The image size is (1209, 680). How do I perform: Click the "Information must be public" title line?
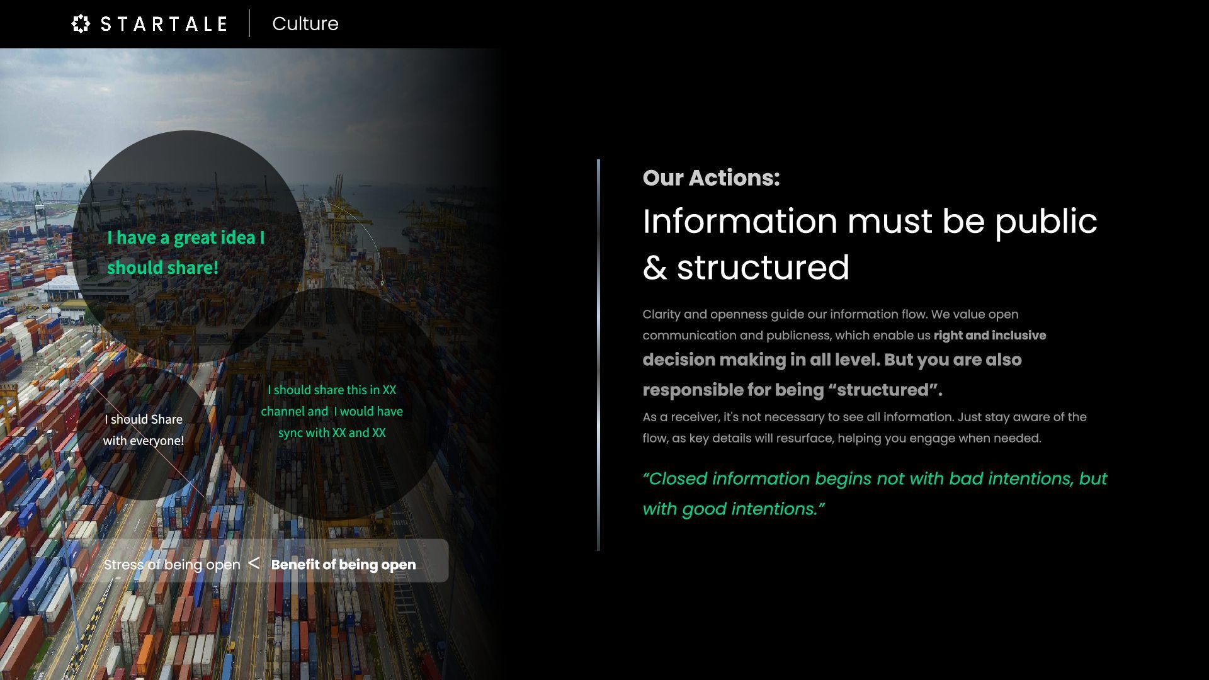870,222
